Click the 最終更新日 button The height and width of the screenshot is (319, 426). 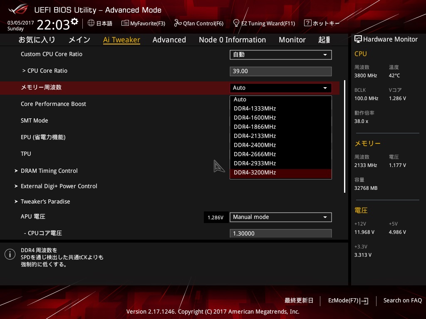pyautogui.click(x=299, y=301)
